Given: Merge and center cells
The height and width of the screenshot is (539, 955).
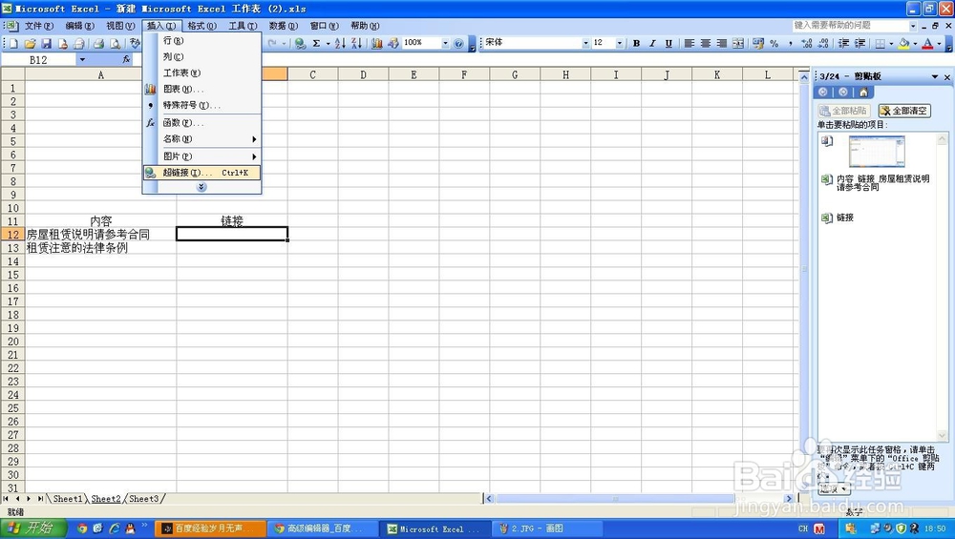Looking at the screenshot, I should (x=738, y=43).
